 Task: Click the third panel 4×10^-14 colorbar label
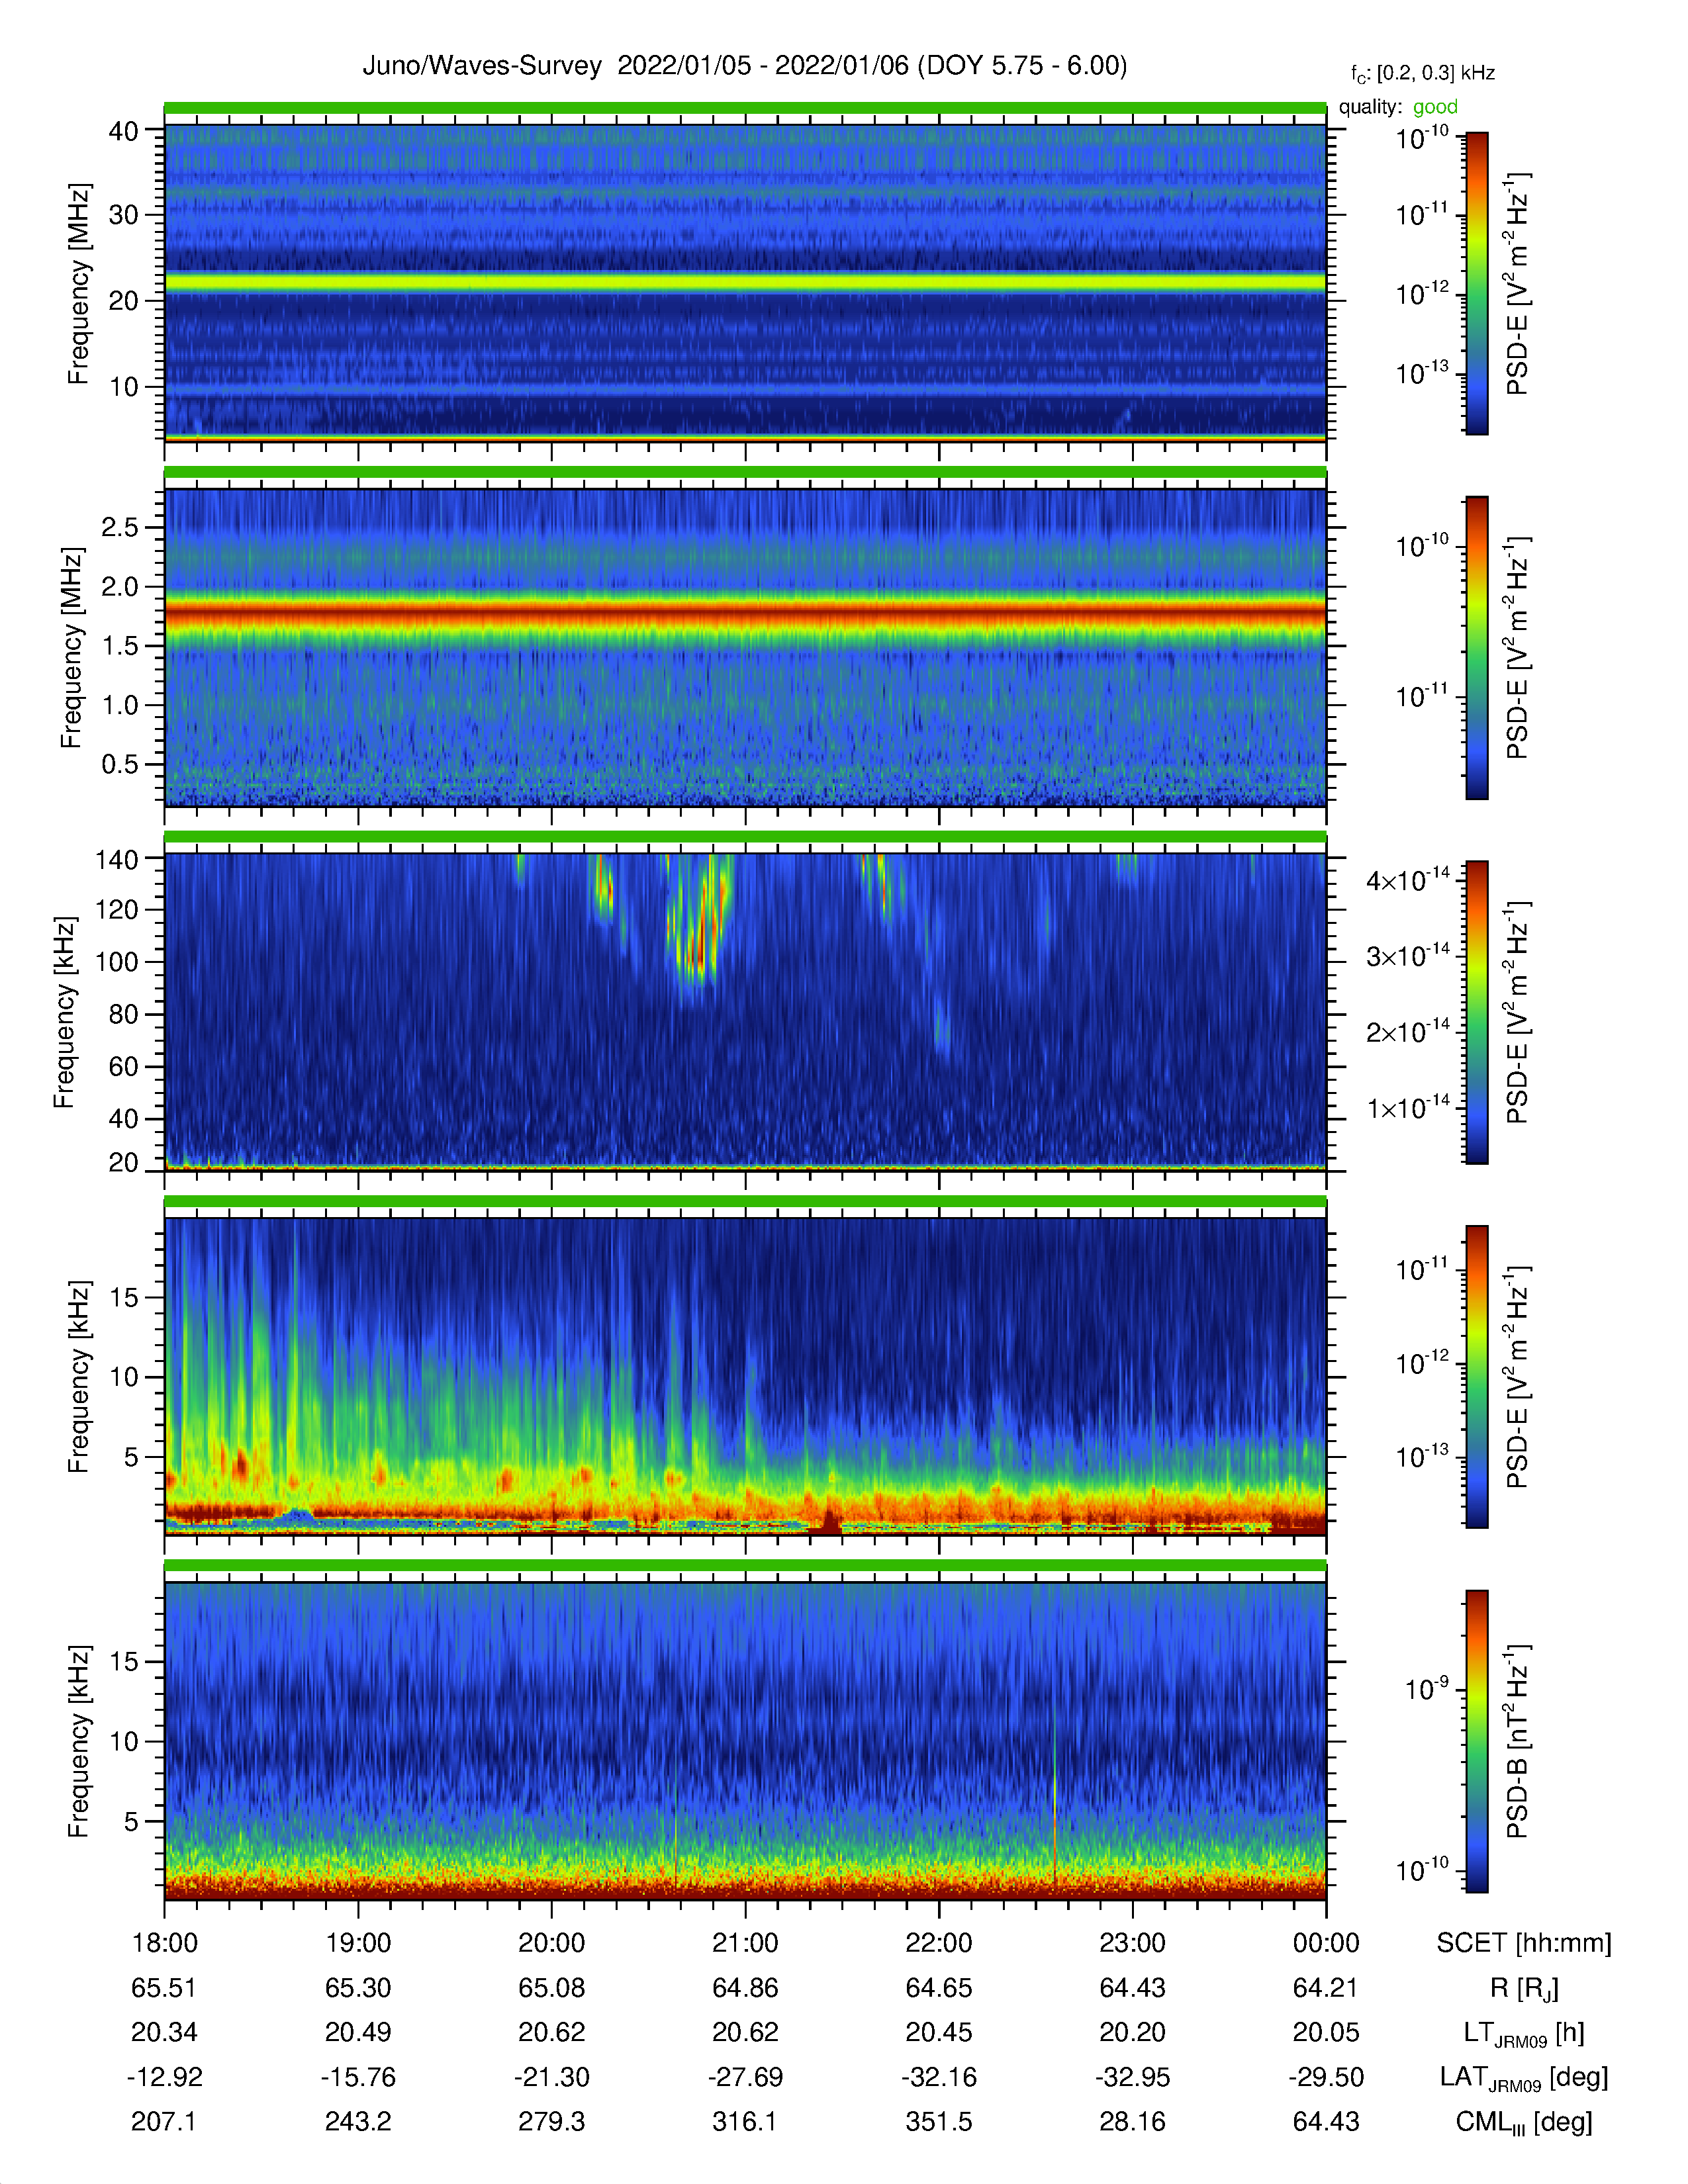1408,879
